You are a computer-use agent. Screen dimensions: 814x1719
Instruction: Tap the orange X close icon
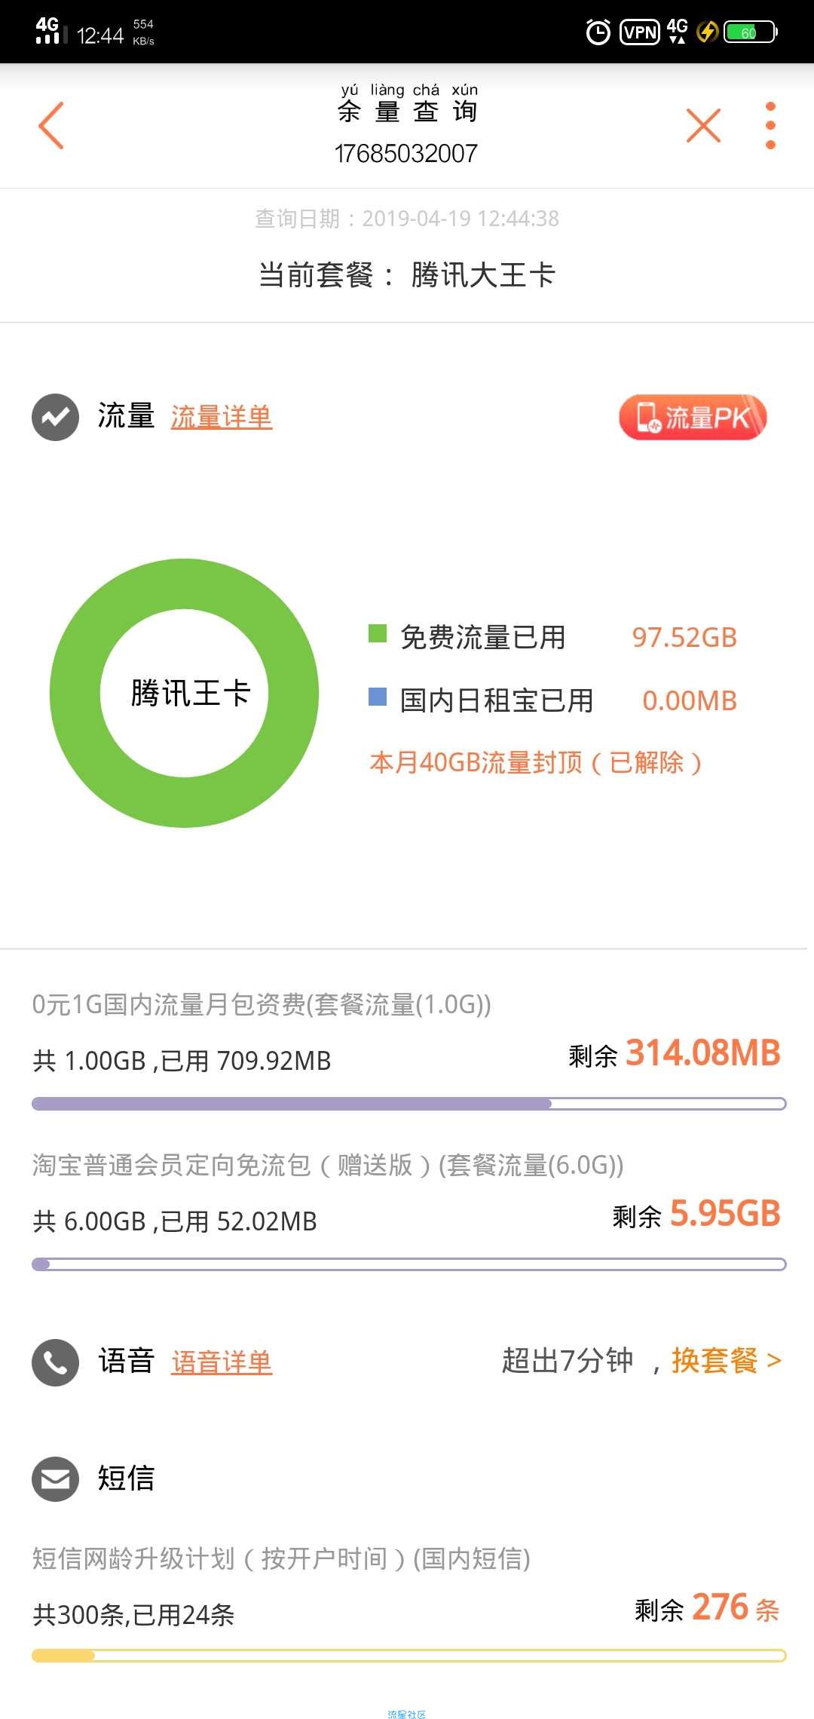point(703,125)
